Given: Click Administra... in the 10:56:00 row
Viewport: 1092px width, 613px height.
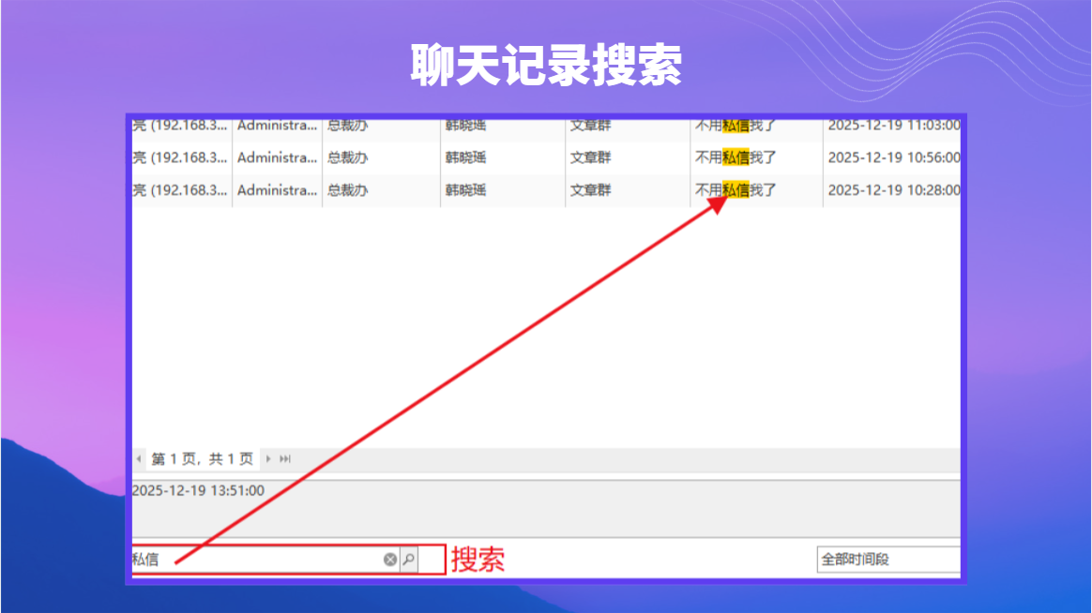Looking at the screenshot, I should pos(277,158).
